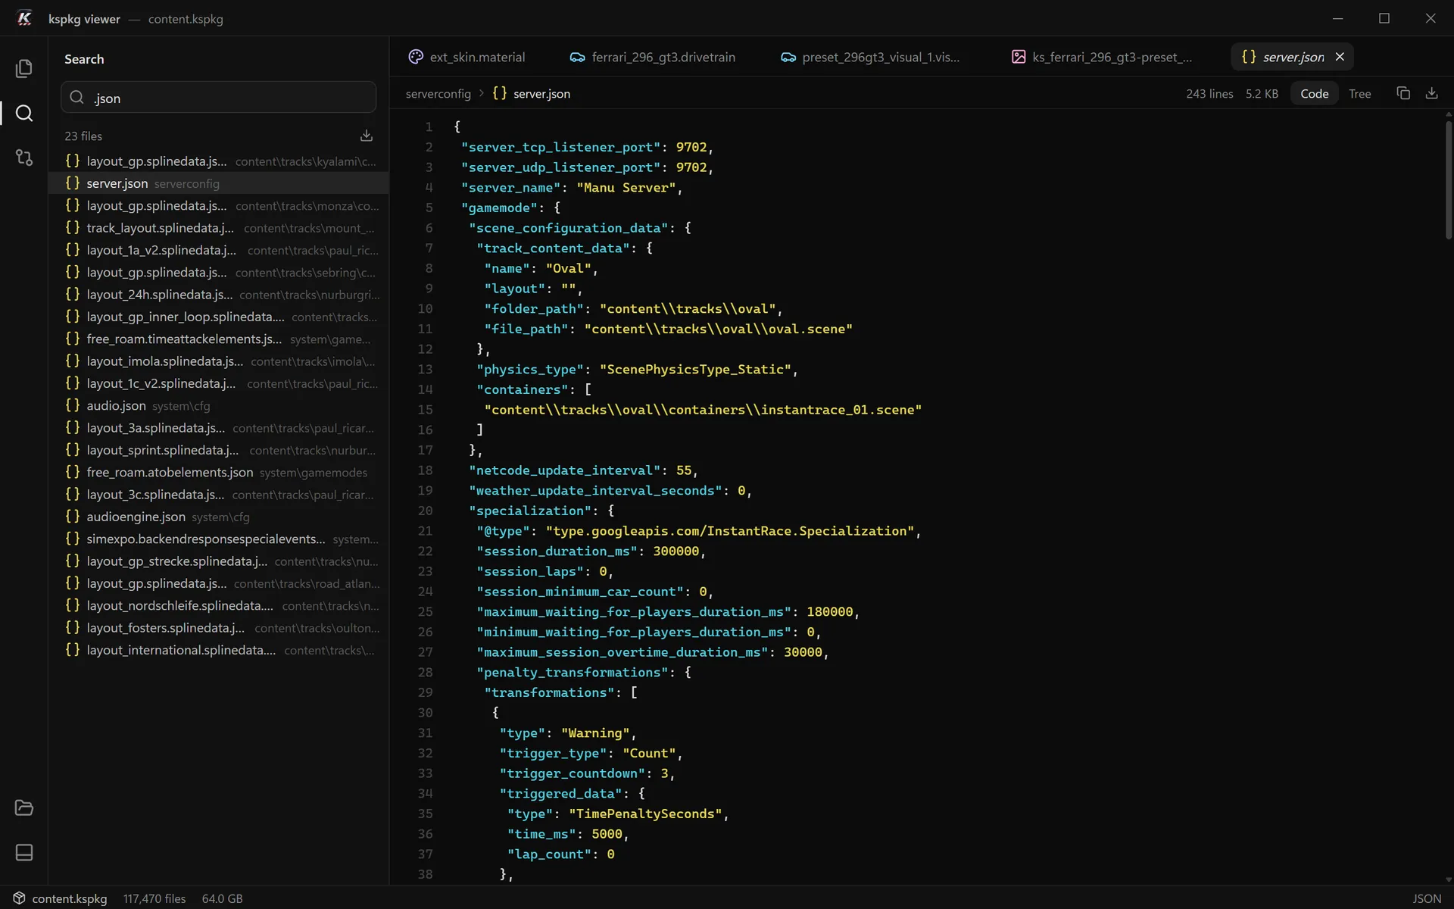Download all 23 search results
The width and height of the screenshot is (1454, 909).
(367, 136)
